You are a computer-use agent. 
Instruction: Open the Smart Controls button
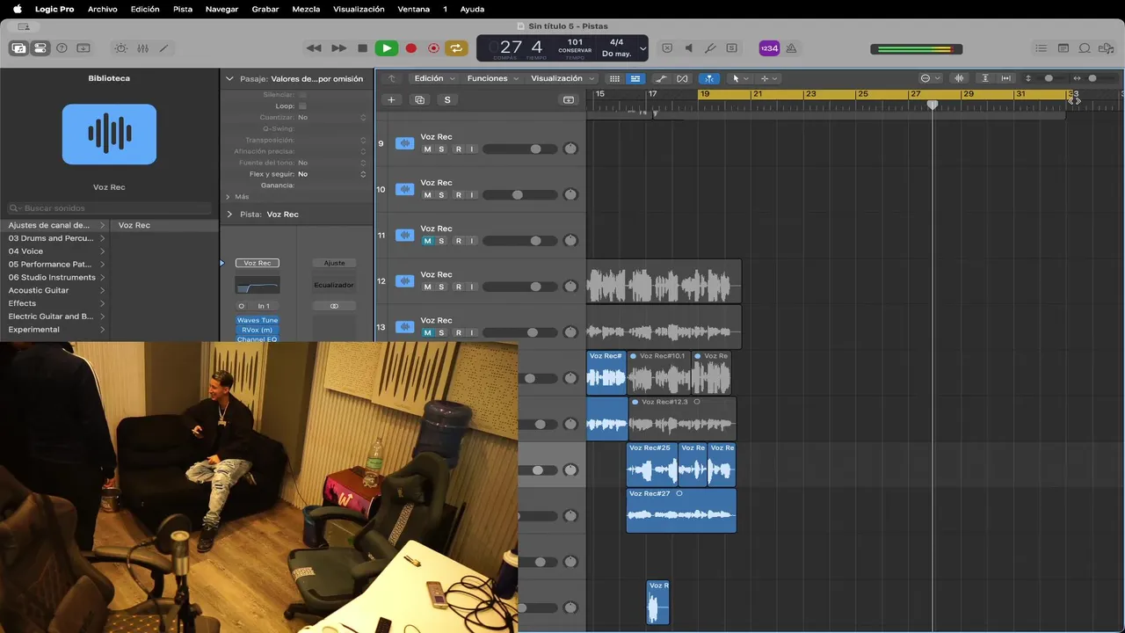(121, 48)
